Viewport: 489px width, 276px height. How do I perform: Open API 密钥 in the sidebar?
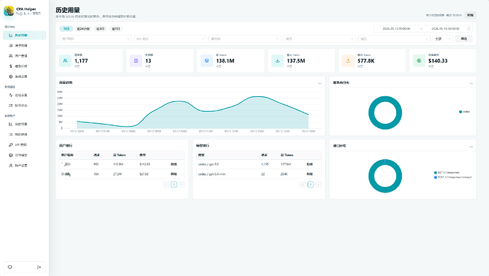(24, 144)
